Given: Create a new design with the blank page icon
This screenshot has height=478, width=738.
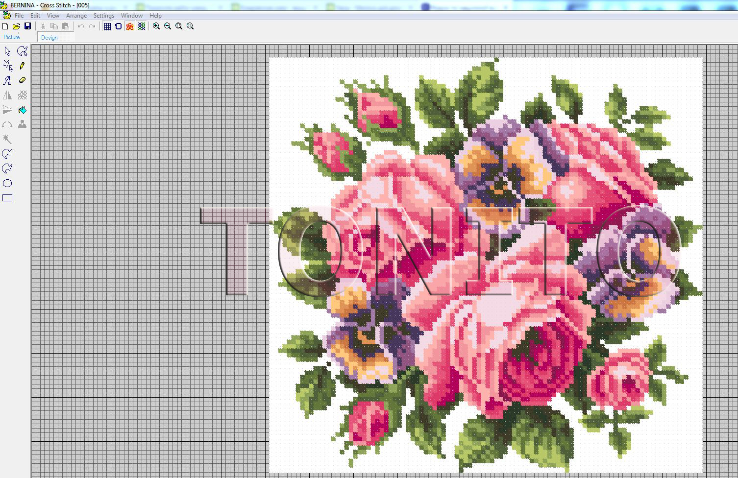Looking at the screenshot, I should tap(5, 26).
